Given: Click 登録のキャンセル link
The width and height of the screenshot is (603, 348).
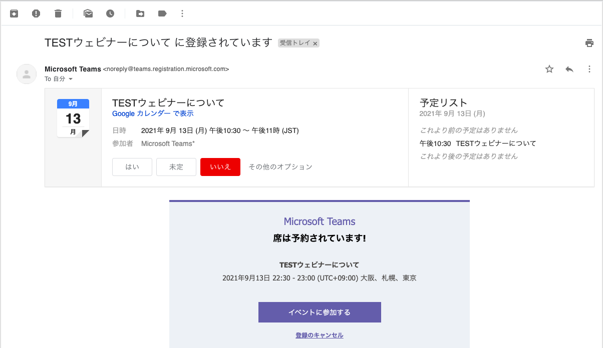Looking at the screenshot, I should [320, 335].
